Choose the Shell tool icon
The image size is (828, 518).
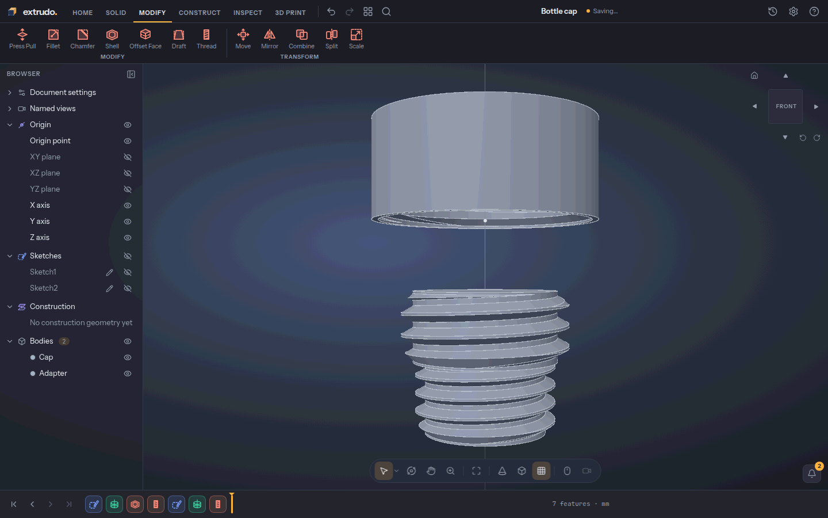pos(112,39)
